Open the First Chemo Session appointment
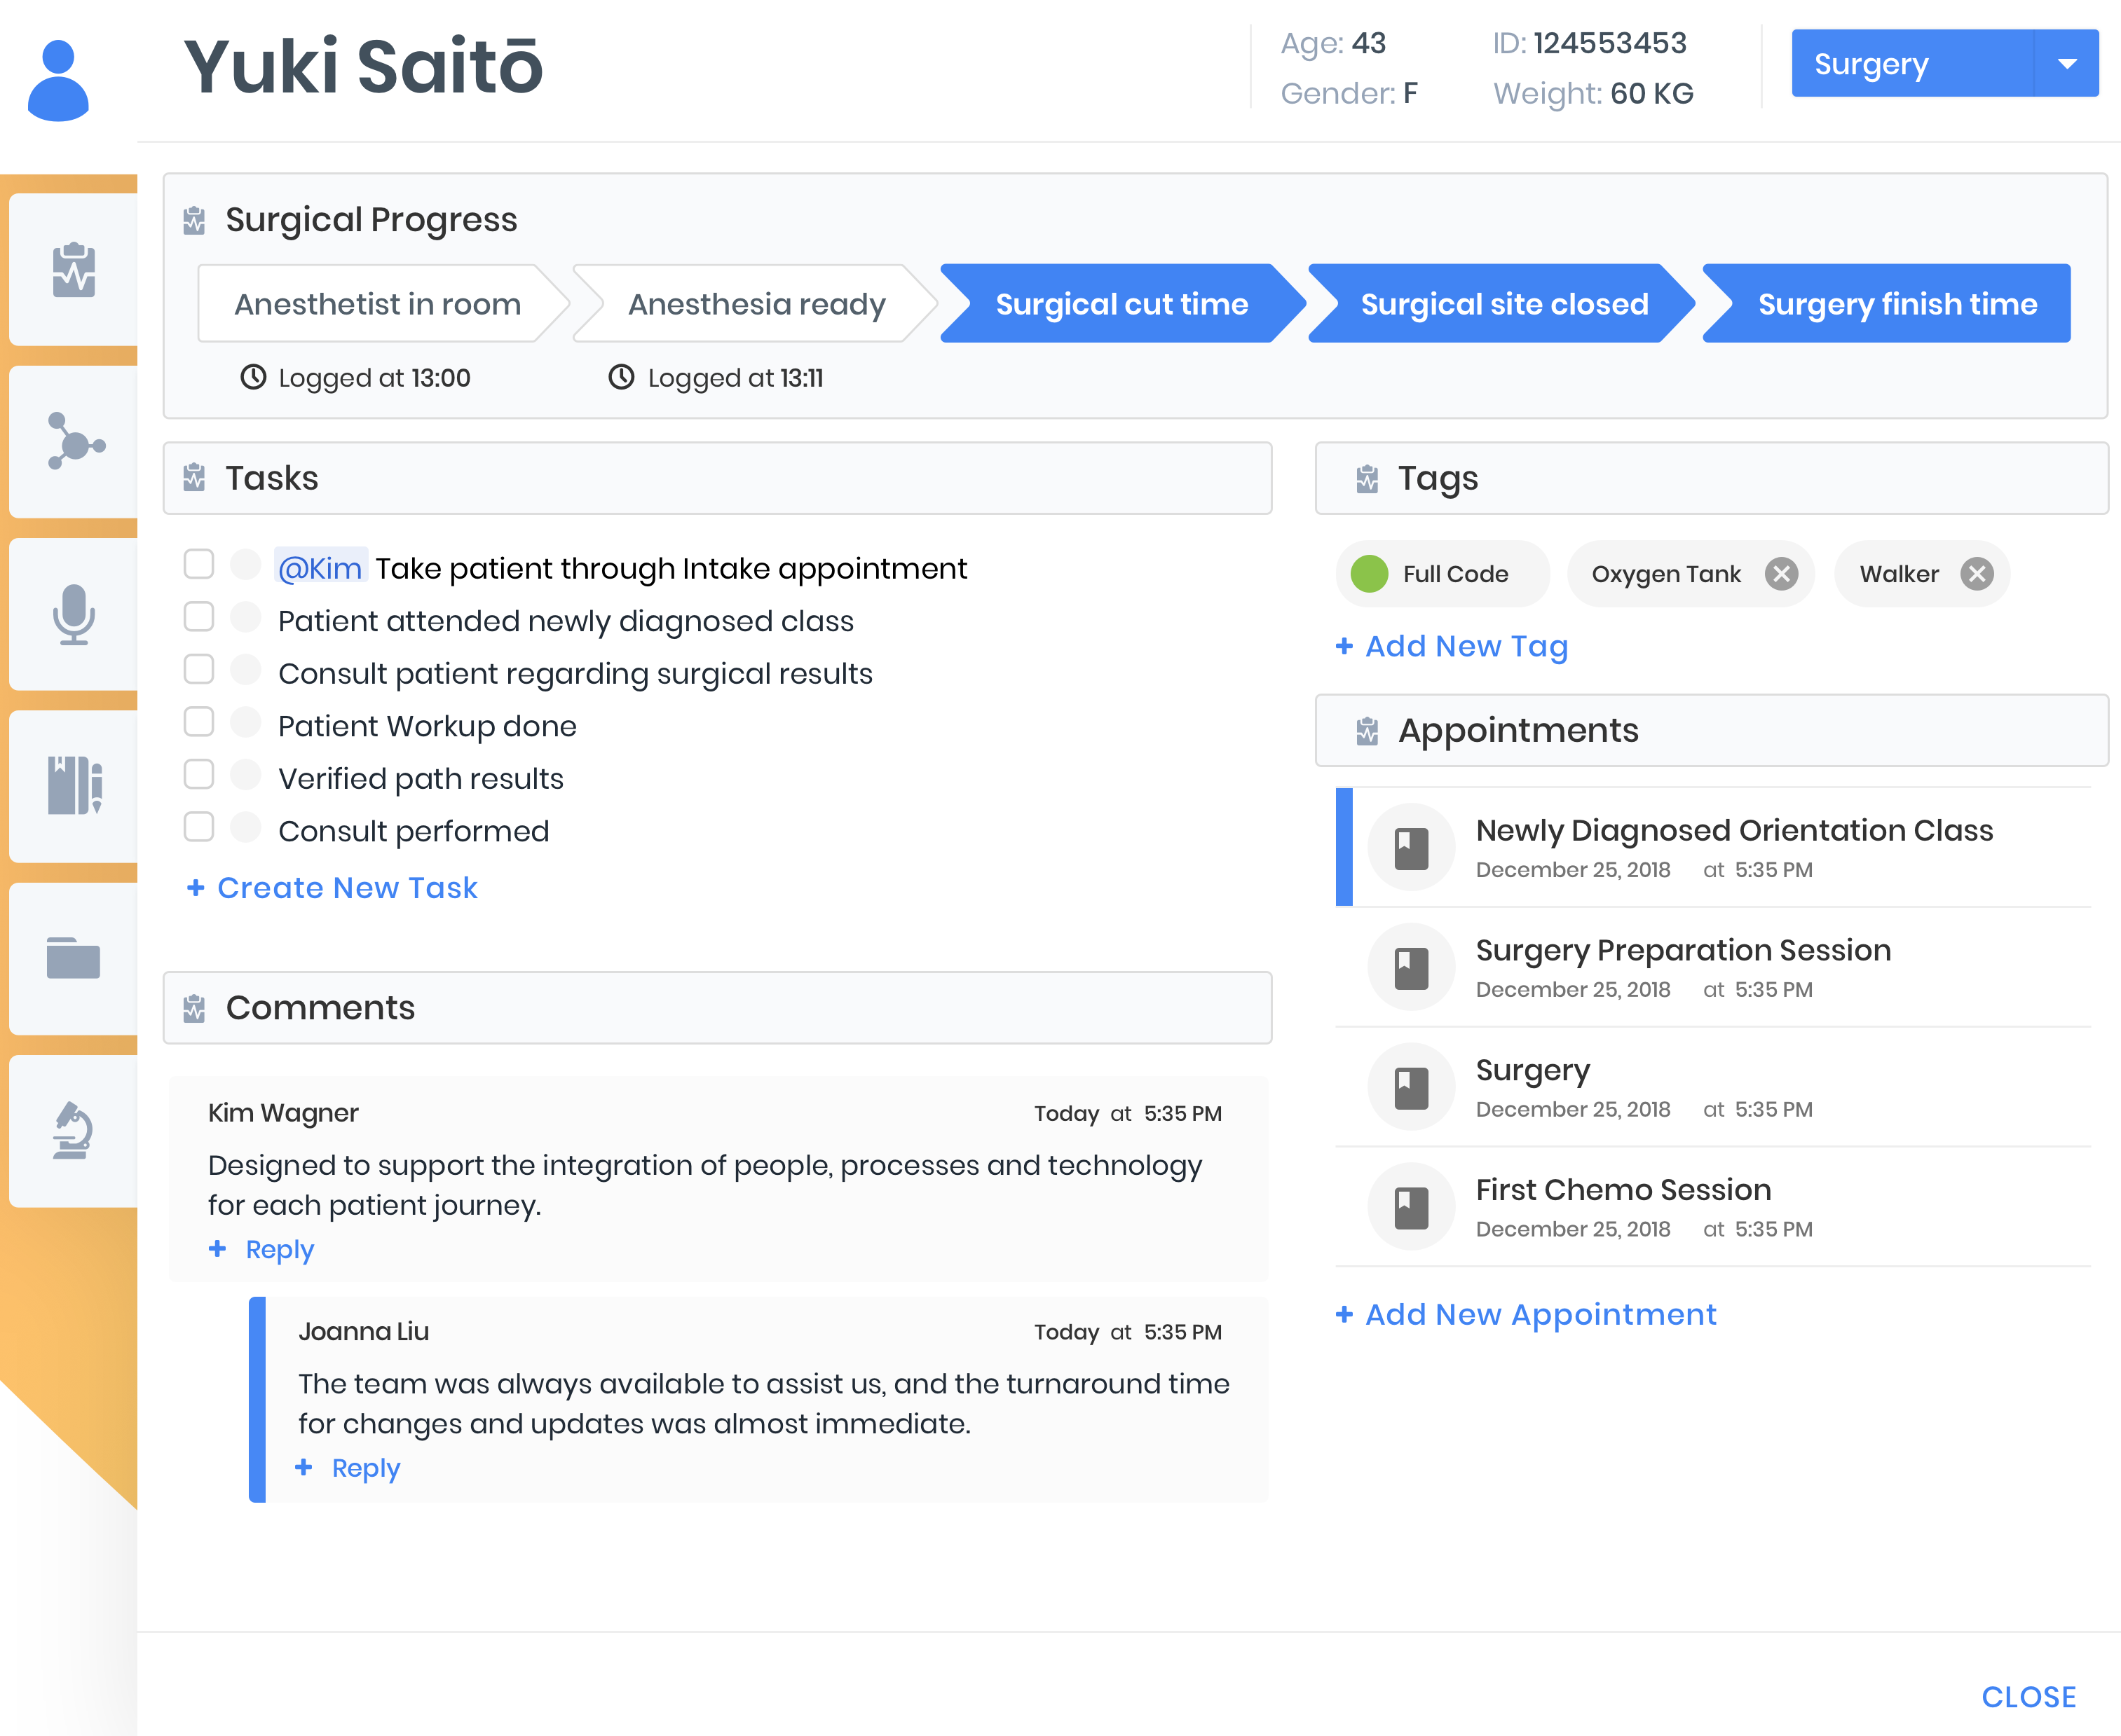 click(1623, 1190)
